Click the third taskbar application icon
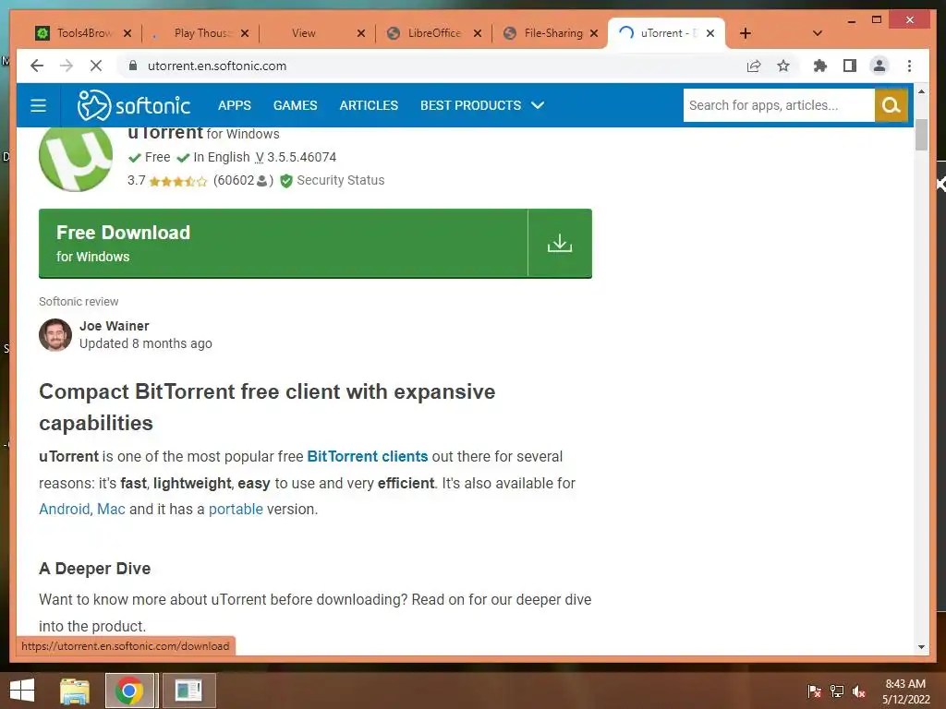Image resolution: width=946 pixels, height=709 pixels. pos(188,691)
